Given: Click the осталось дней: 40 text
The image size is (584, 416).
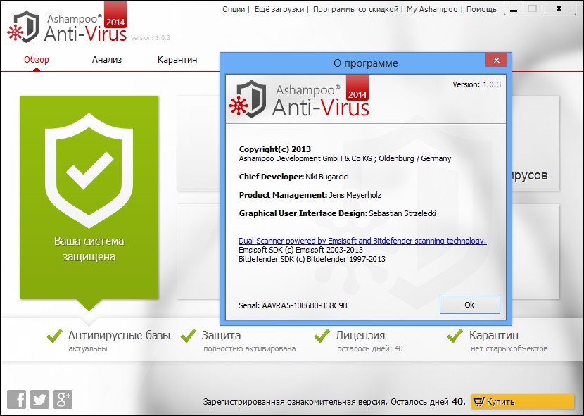Looking at the screenshot, I should [x=370, y=349].
